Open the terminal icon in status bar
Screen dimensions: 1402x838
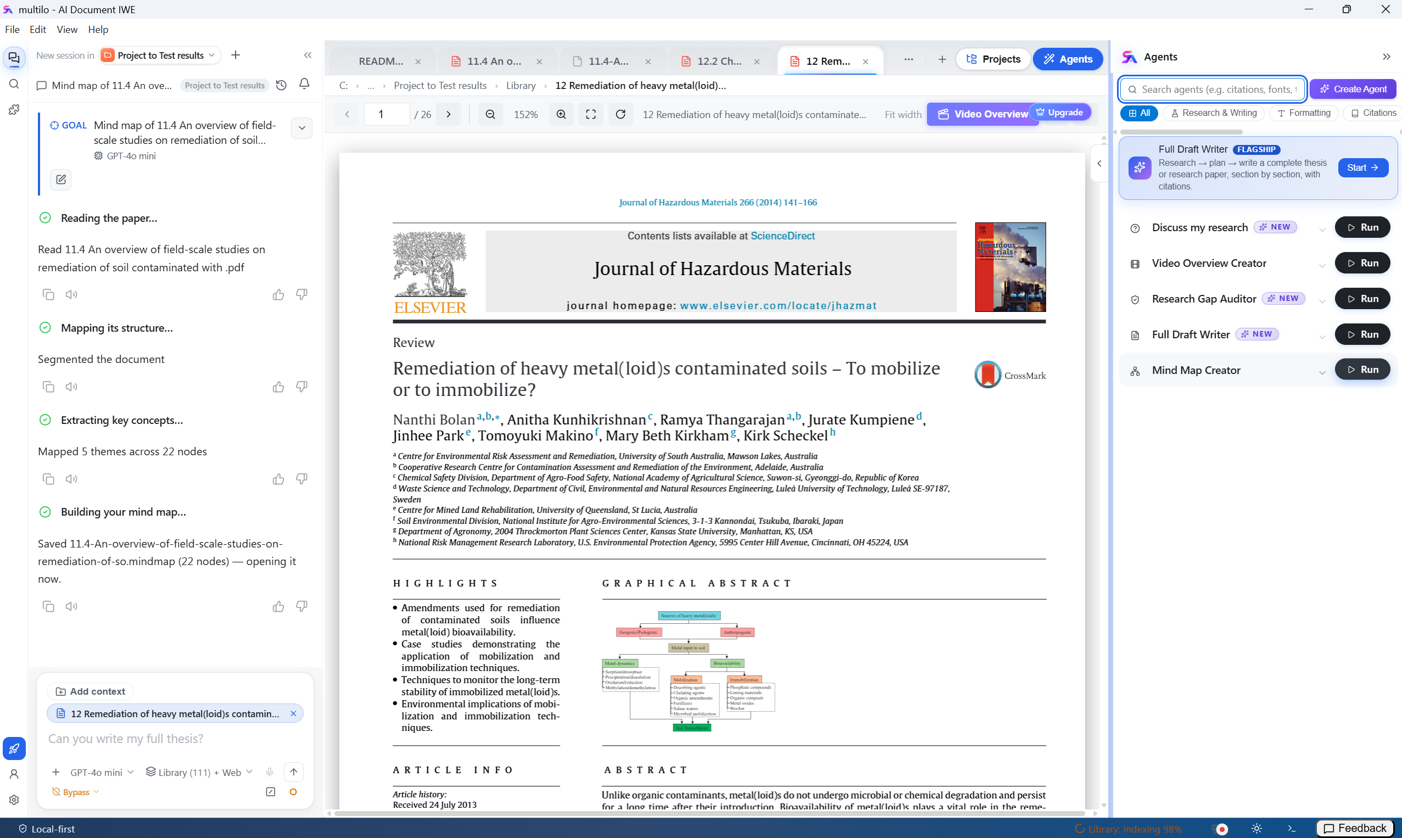(1292, 829)
